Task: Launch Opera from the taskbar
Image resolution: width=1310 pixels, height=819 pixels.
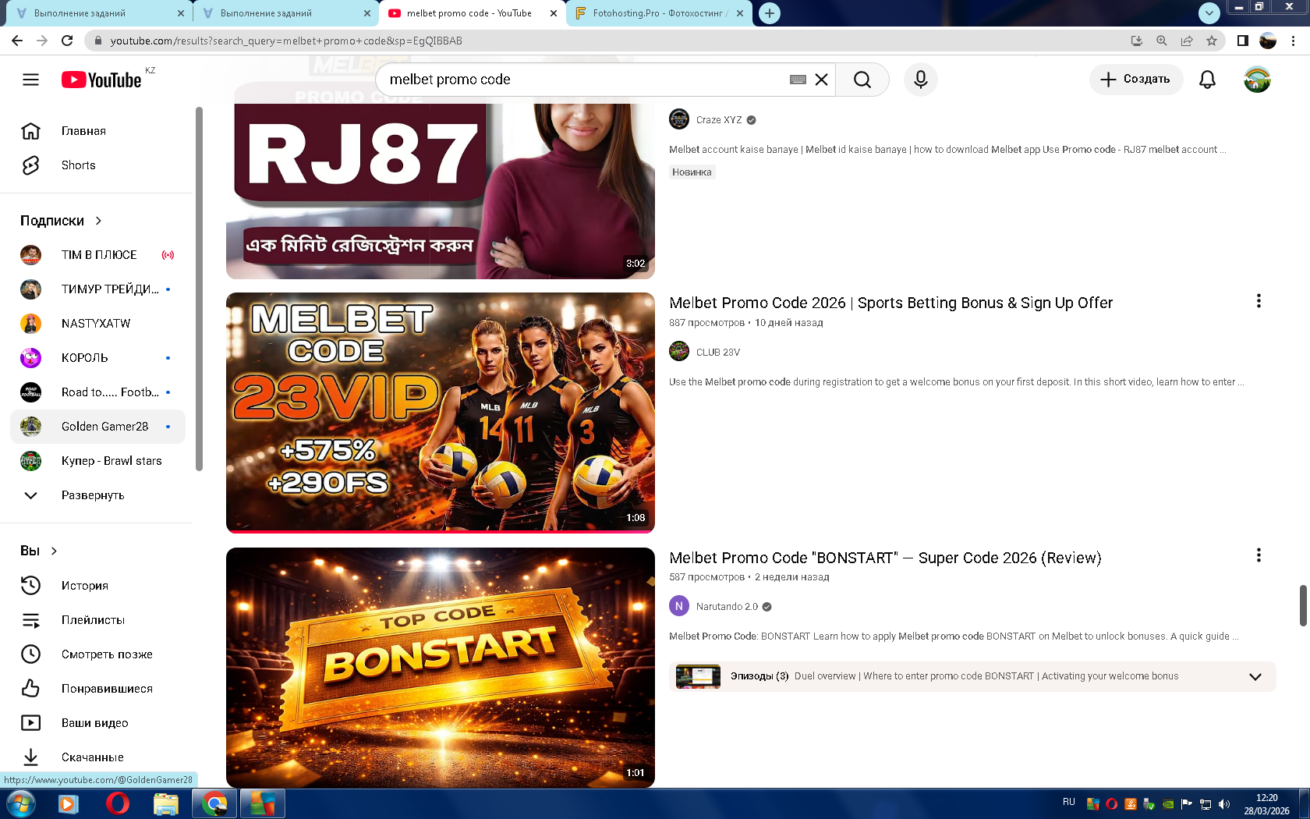Action: point(117,803)
